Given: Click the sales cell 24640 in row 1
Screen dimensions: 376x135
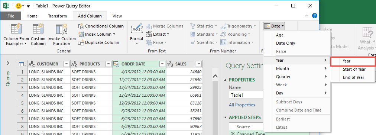Looking at the screenshot, I should point(184,72).
